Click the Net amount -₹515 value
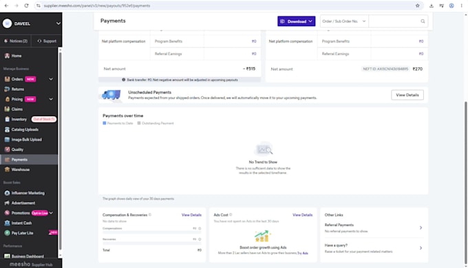 (249, 69)
